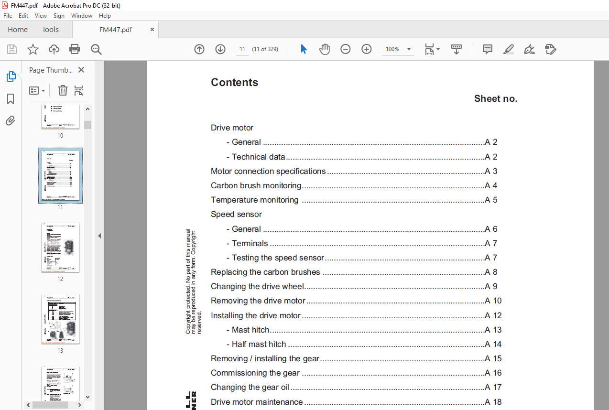Open the thumbnail options dropdown
The width and height of the screenshot is (609, 410).
[37, 90]
